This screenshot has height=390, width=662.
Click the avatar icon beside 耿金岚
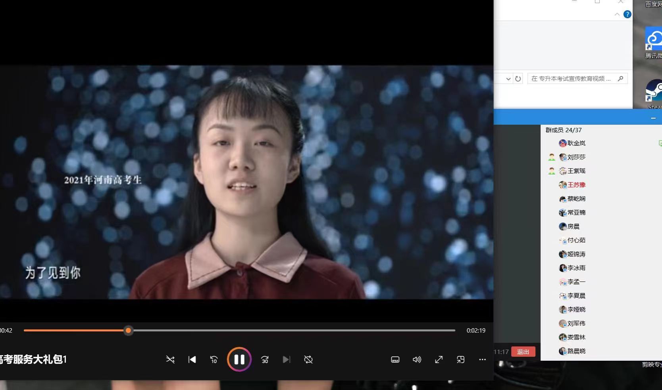pyautogui.click(x=562, y=143)
